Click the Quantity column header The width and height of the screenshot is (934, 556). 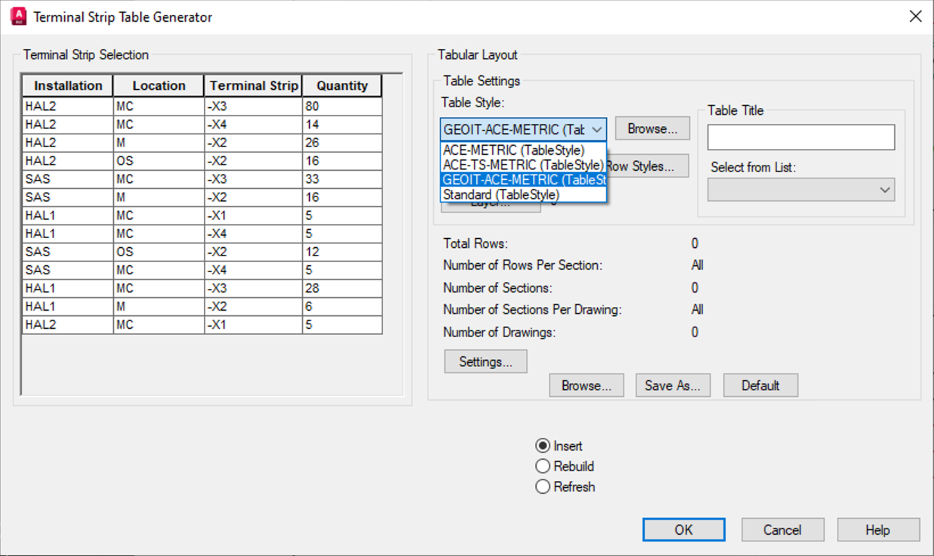click(342, 85)
